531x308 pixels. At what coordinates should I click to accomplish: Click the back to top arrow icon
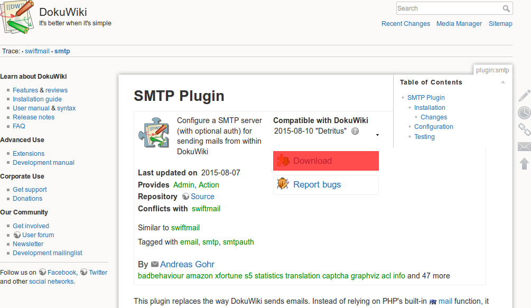(524, 164)
